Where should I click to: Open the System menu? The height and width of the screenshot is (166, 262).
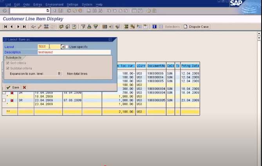tap(87, 5)
